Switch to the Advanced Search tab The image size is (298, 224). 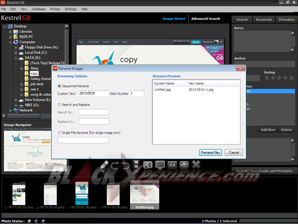pos(206,19)
